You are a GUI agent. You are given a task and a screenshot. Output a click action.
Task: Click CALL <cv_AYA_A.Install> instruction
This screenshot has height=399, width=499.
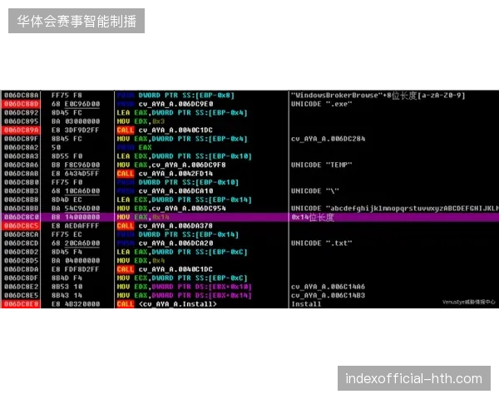[x=167, y=304]
